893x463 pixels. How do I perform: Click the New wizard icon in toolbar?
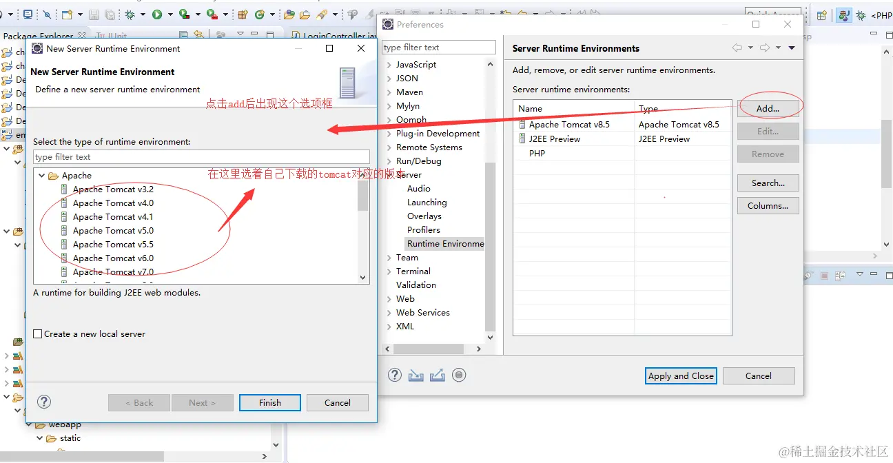(67, 14)
